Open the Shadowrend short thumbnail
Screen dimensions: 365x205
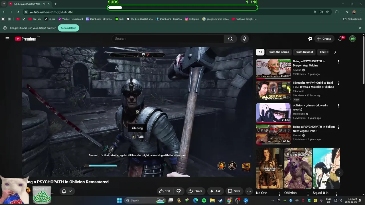pyautogui.click(x=298, y=168)
